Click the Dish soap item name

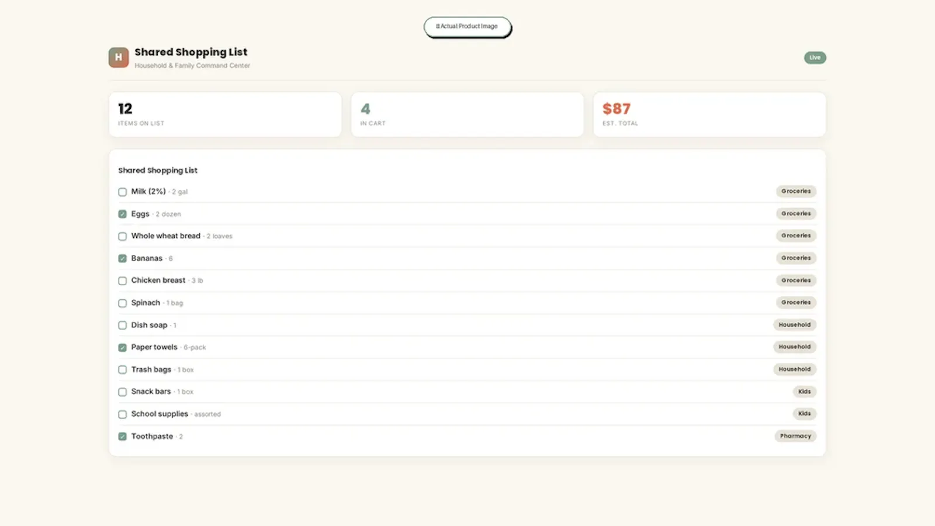click(x=149, y=325)
